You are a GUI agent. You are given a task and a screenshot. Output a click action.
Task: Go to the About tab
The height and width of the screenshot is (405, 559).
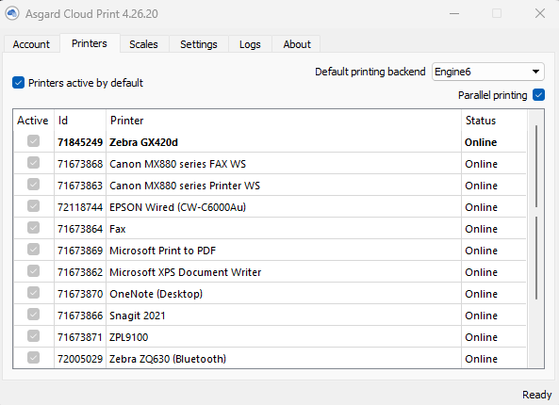(x=297, y=44)
